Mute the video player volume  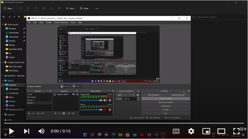pos(41,131)
